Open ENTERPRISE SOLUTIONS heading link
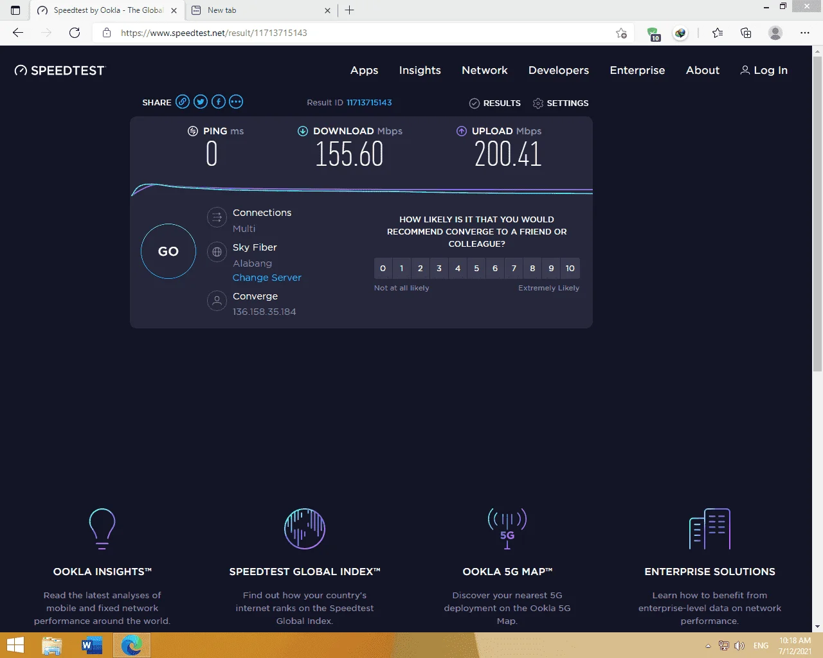 tap(710, 572)
